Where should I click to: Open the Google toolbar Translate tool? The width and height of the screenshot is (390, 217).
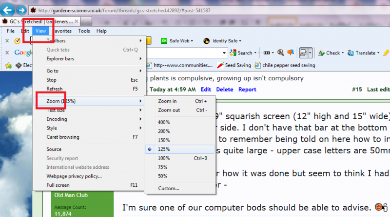point(361,53)
